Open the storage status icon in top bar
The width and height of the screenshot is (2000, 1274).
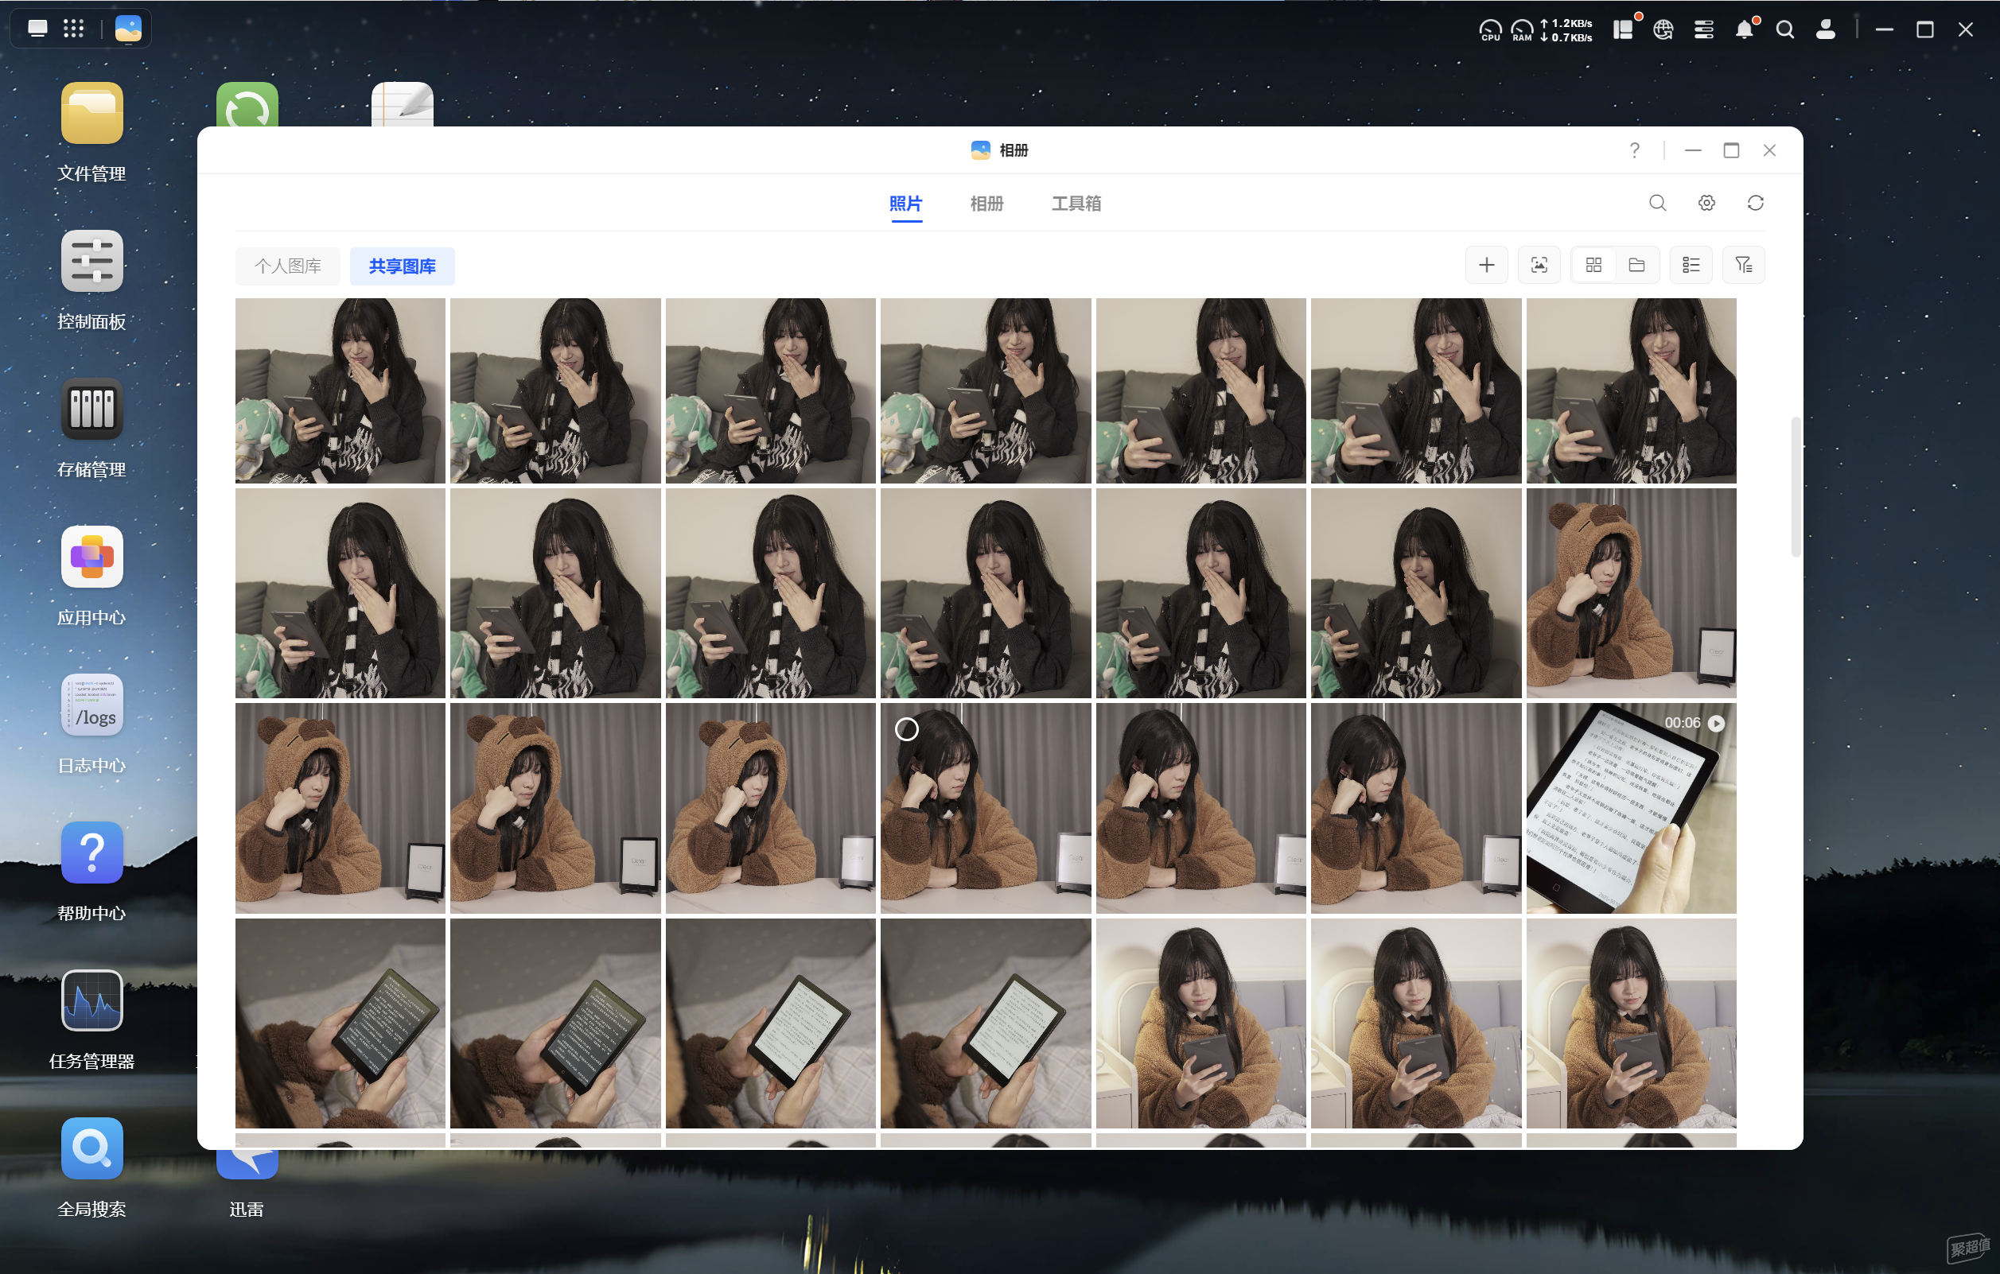click(x=1703, y=30)
